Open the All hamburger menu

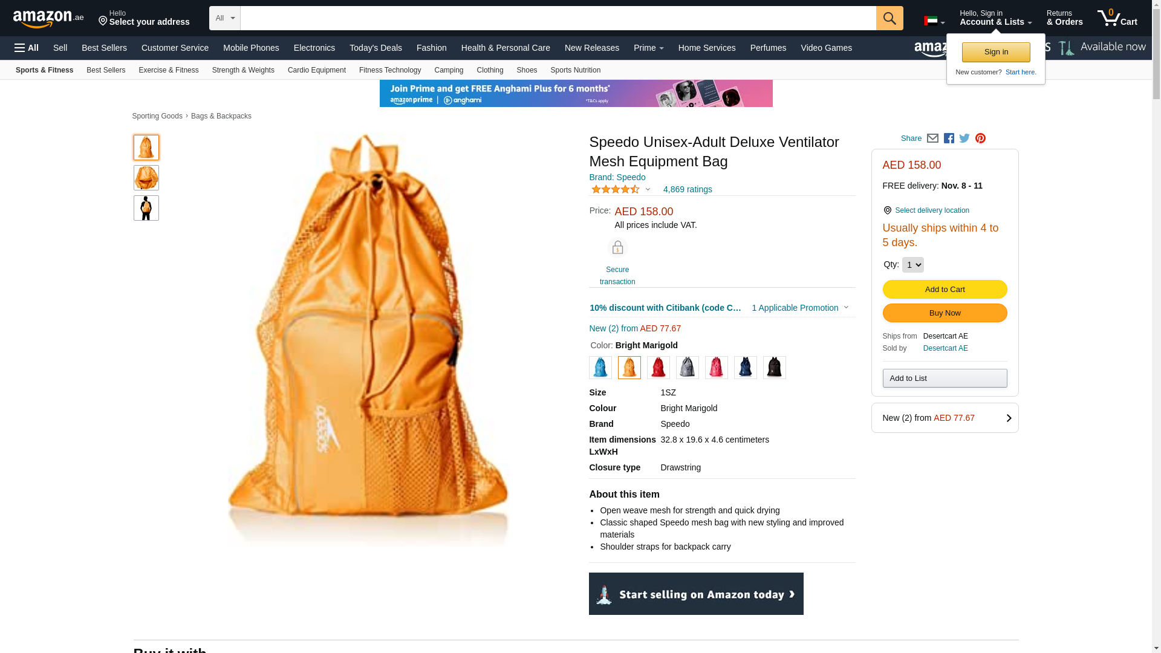click(27, 48)
